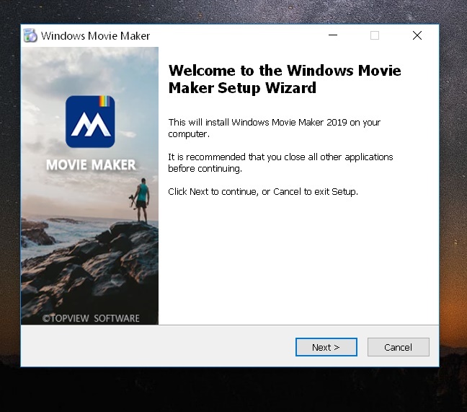
Task: Click the blue Movie Maker M logo
Action: tap(90, 122)
